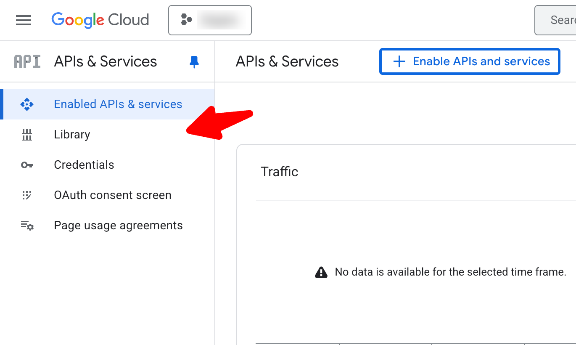Go to Credentials page
Image resolution: width=576 pixels, height=345 pixels.
tap(84, 165)
